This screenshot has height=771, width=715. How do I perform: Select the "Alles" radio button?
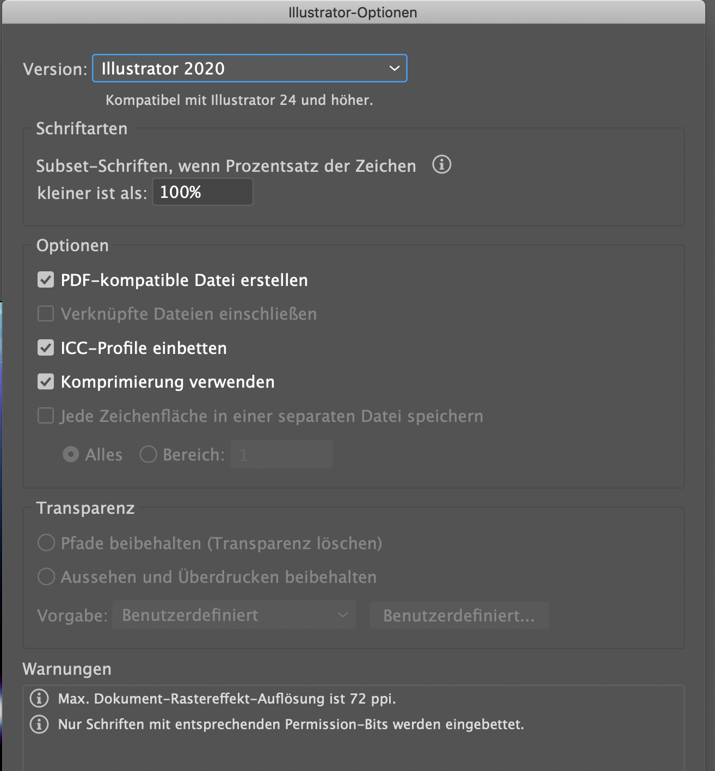click(71, 454)
